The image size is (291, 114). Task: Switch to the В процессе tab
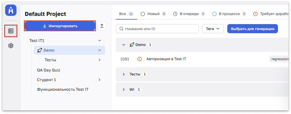[229, 14]
